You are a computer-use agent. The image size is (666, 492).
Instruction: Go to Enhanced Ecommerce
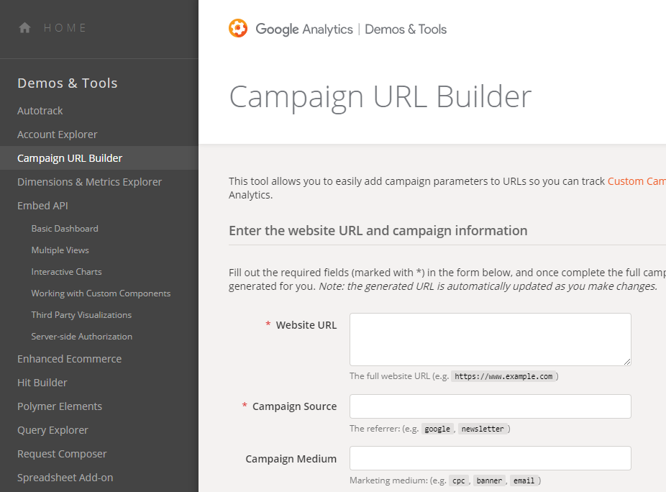(69, 359)
